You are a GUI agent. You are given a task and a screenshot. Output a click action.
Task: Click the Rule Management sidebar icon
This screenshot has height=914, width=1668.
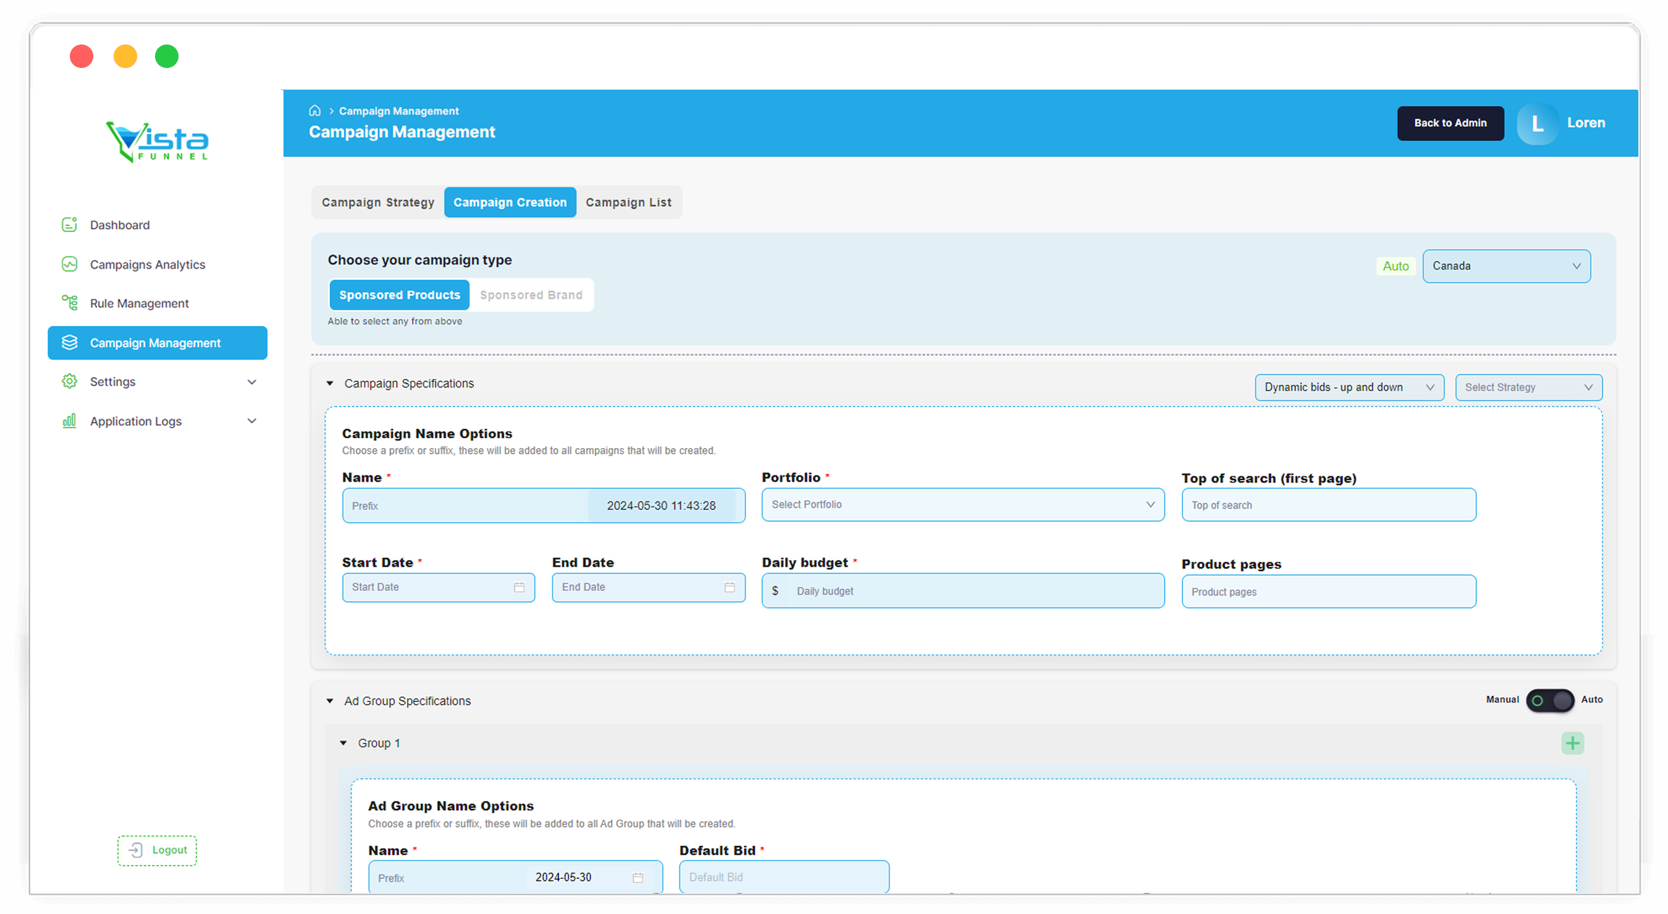pyautogui.click(x=69, y=303)
